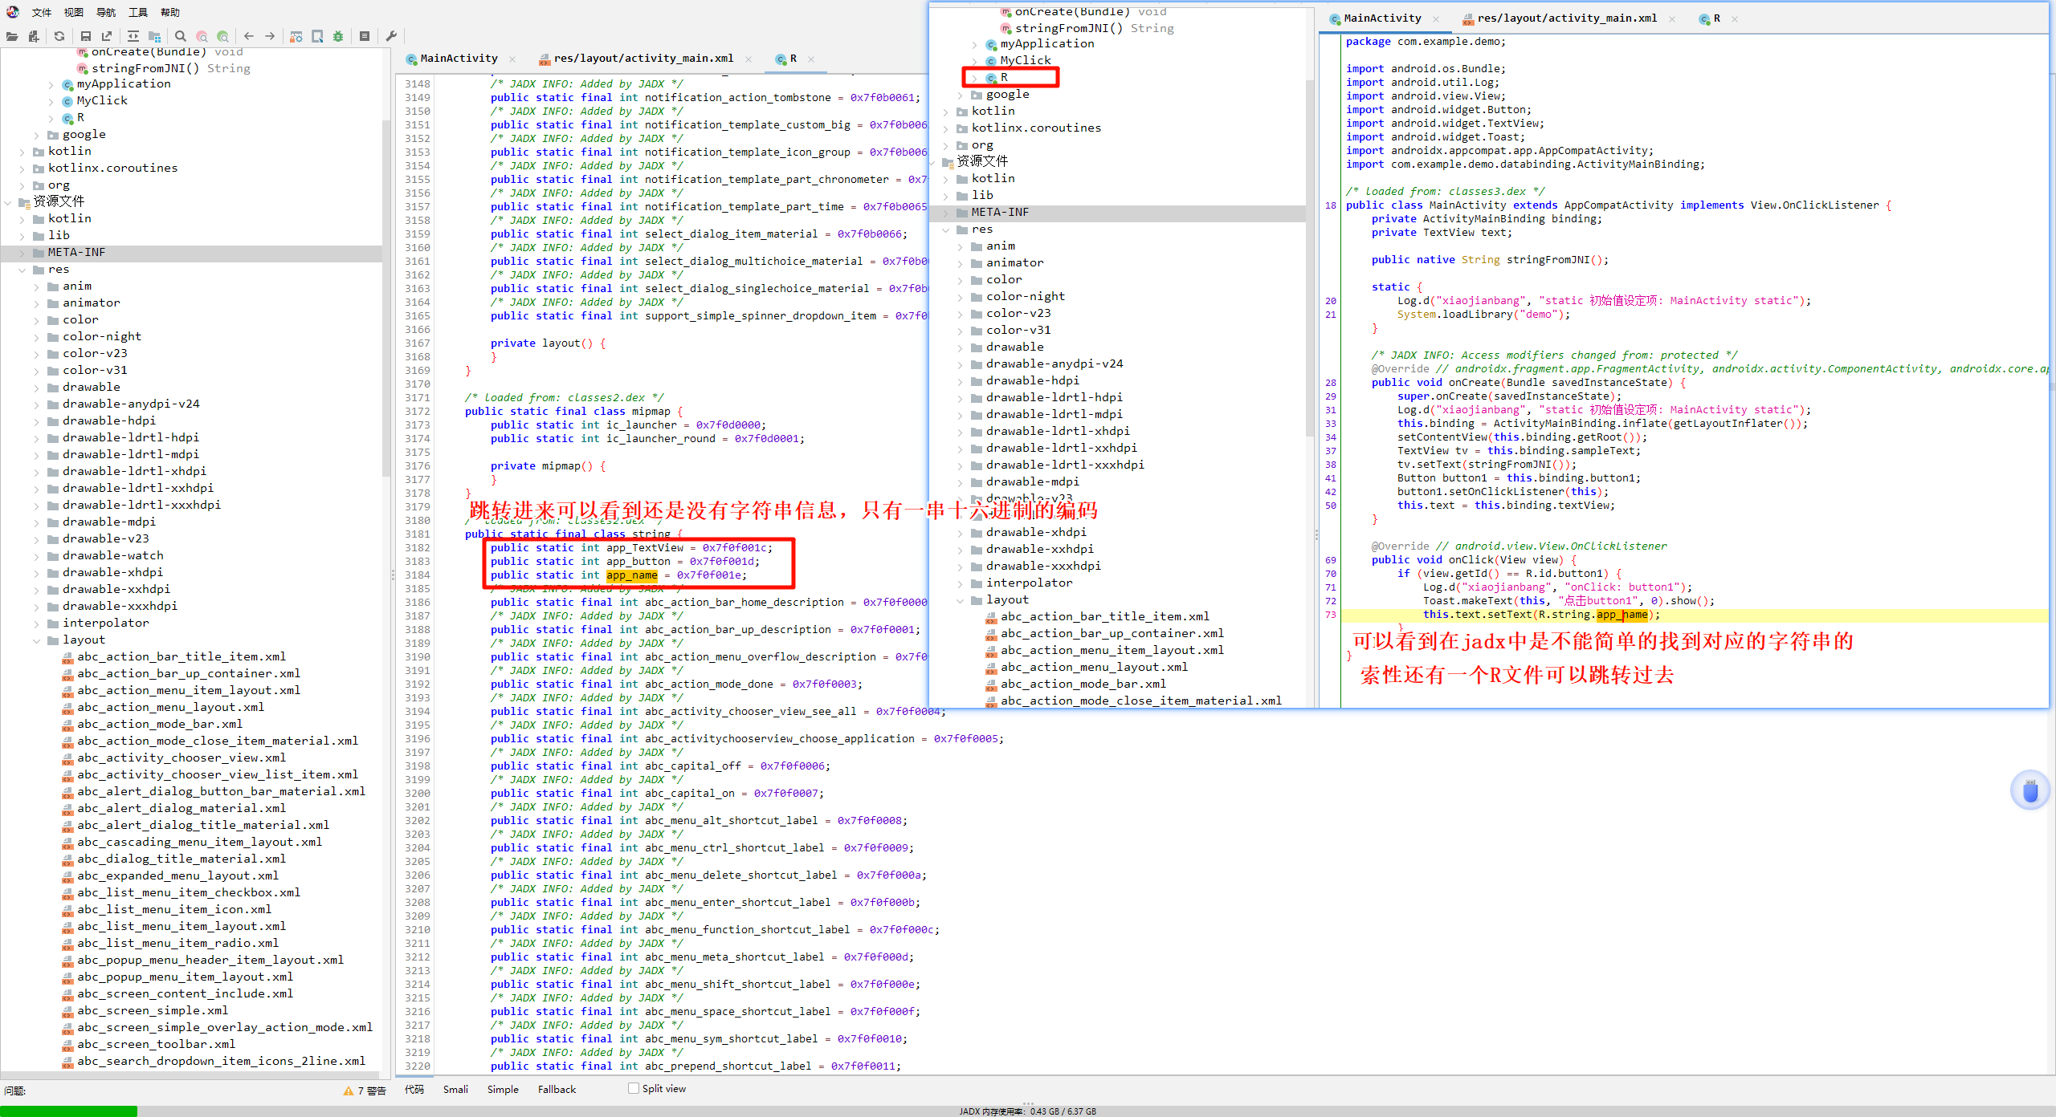Click the save all floppy icon
2056x1117 pixels.
tap(86, 36)
